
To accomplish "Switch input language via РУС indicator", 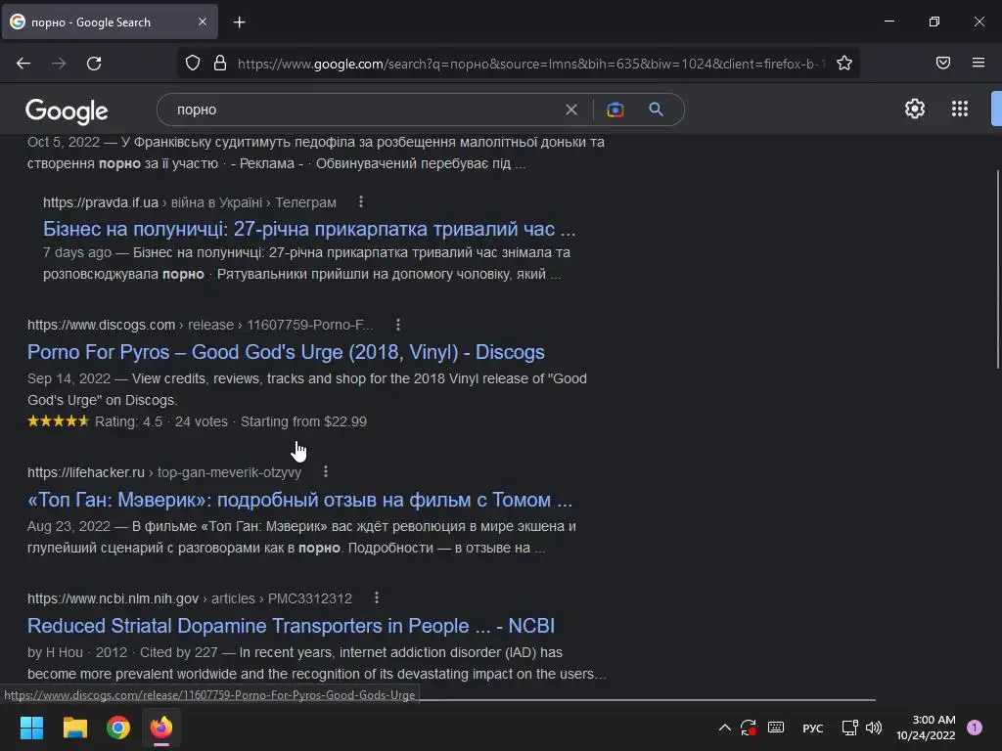I will tap(813, 728).
